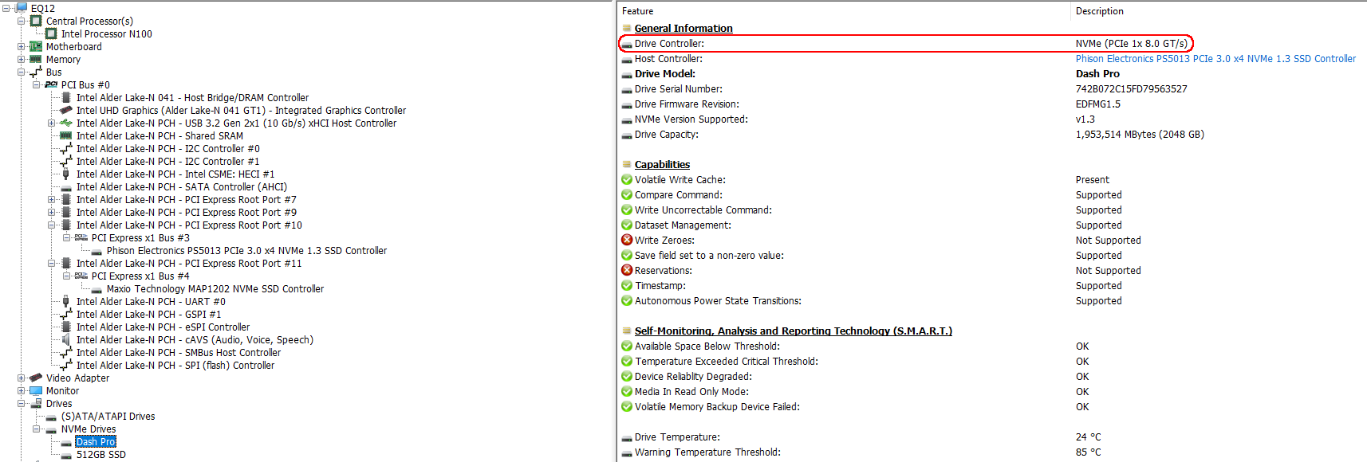Select the 512GB SSD drive entry
Viewport: 1367px width, 462px height.
pyautogui.click(x=101, y=455)
